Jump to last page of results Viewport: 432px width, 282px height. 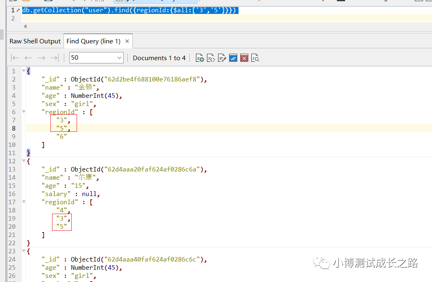coord(54,58)
